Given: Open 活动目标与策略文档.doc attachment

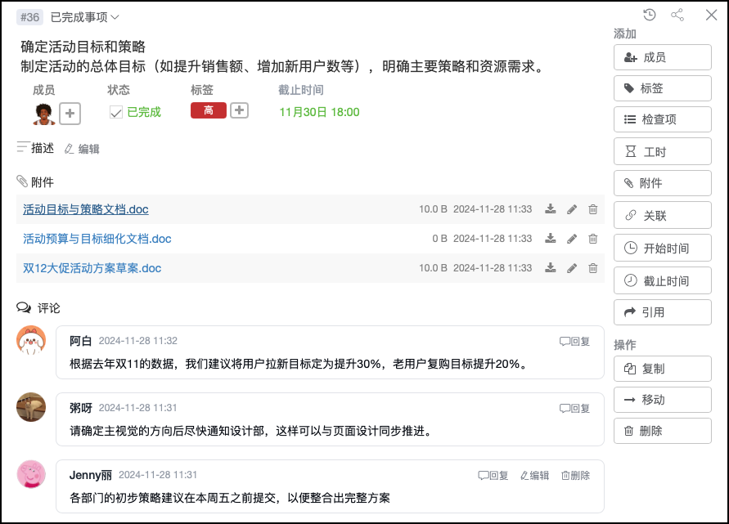Looking at the screenshot, I should coord(86,209).
